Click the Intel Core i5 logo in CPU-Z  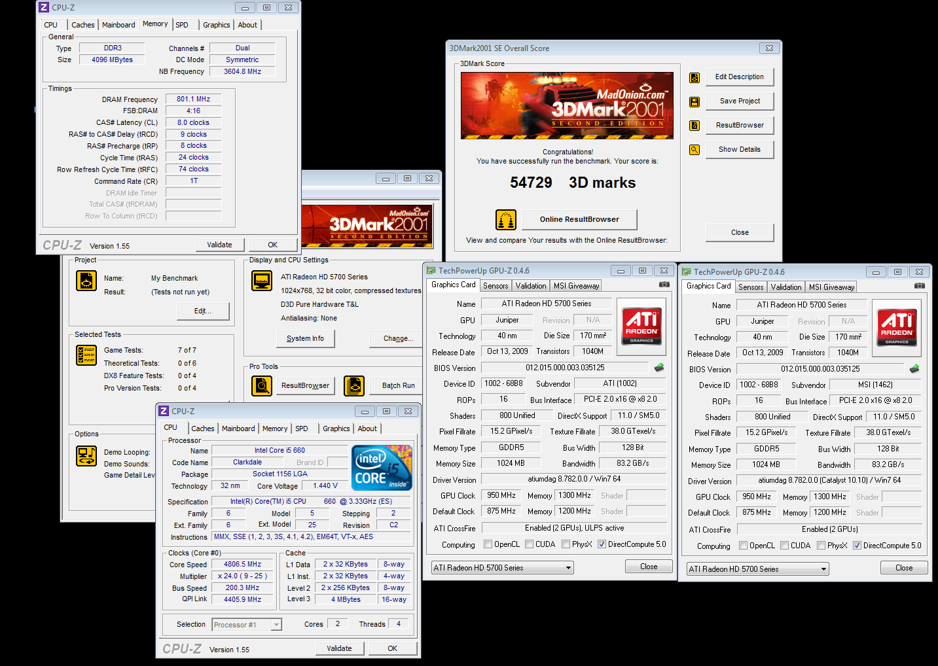(x=382, y=468)
